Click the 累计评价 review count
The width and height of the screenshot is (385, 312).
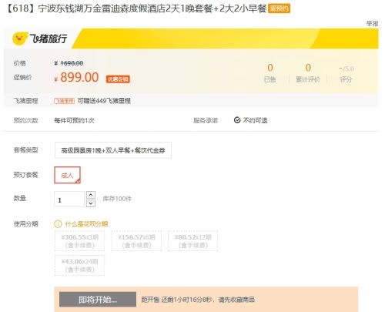coord(308,73)
